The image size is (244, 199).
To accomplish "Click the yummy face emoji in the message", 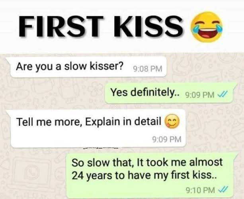I will 172,121.
